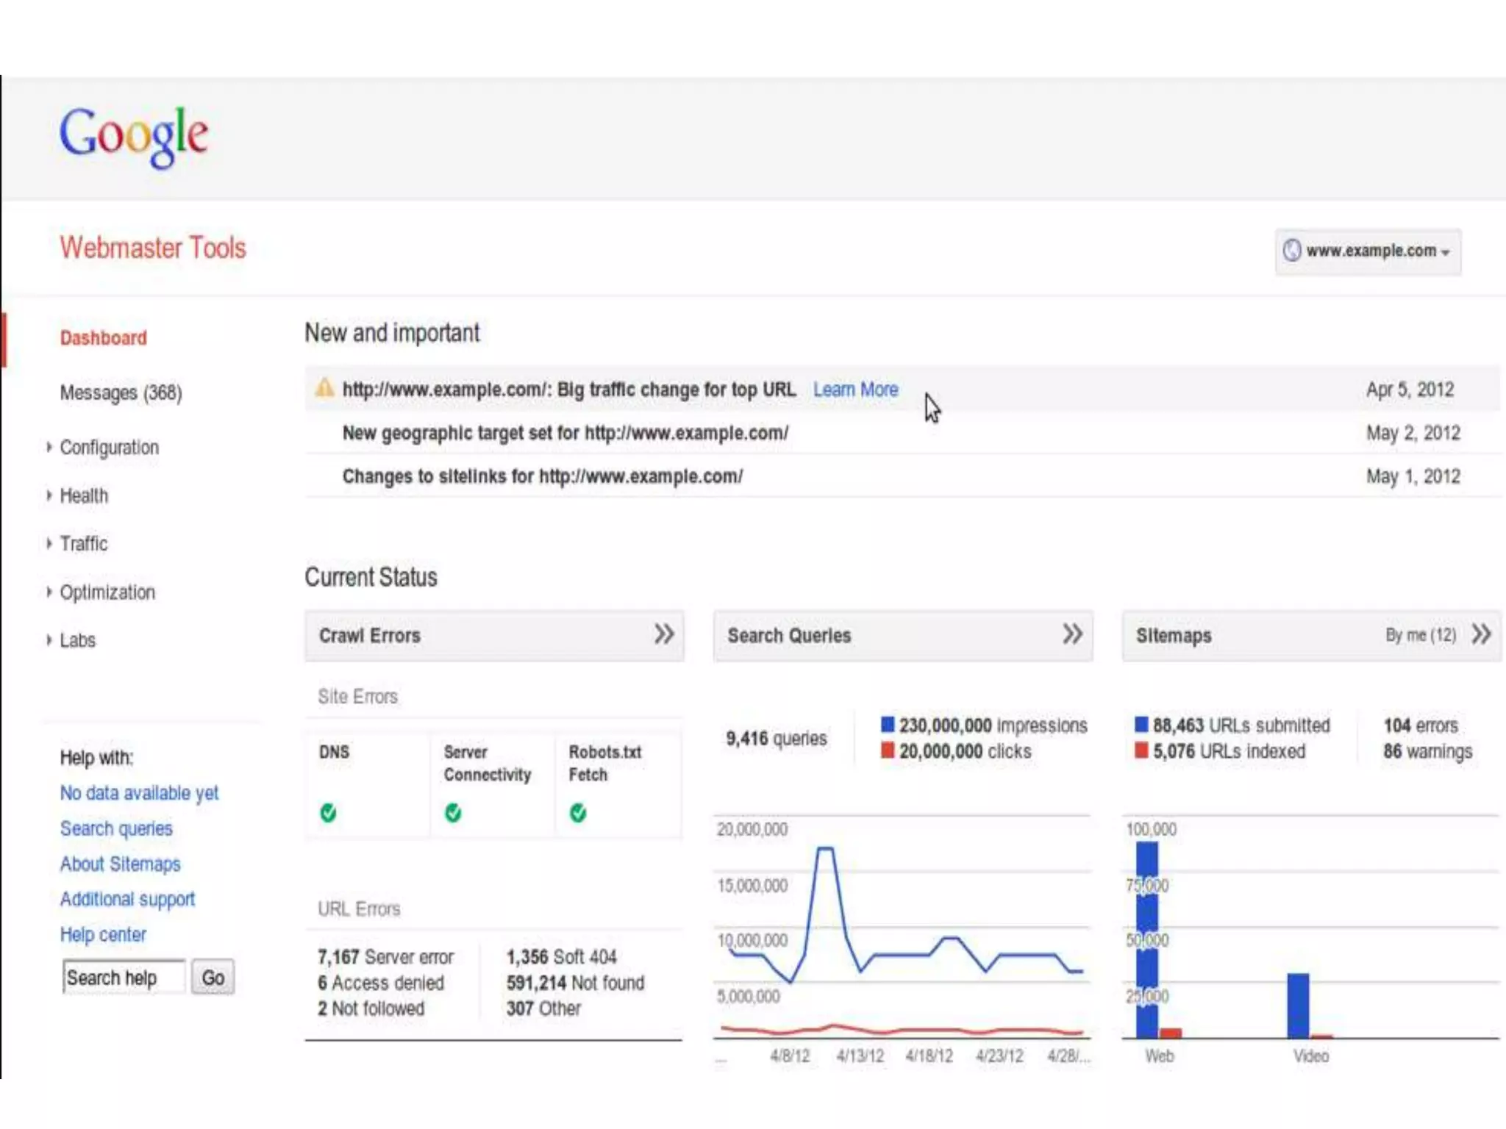The height and width of the screenshot is (1129, 1506).
Task: Click Server Connectivity green checkmark status
Action: click(x=454, y=813)
